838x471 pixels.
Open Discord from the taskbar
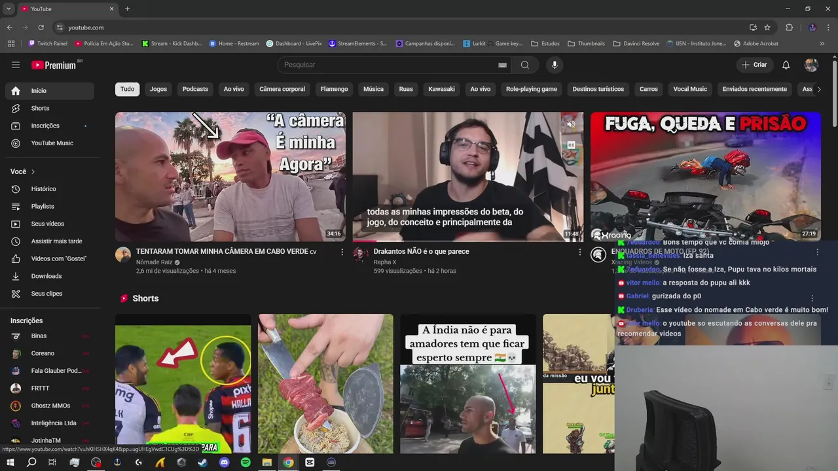(x=225, y=462)
